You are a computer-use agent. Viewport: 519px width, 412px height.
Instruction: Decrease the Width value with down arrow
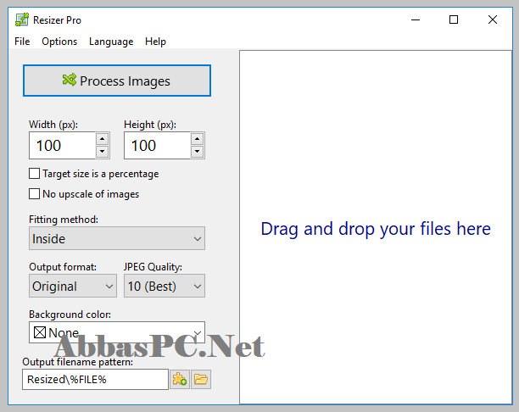coord(103,152)
